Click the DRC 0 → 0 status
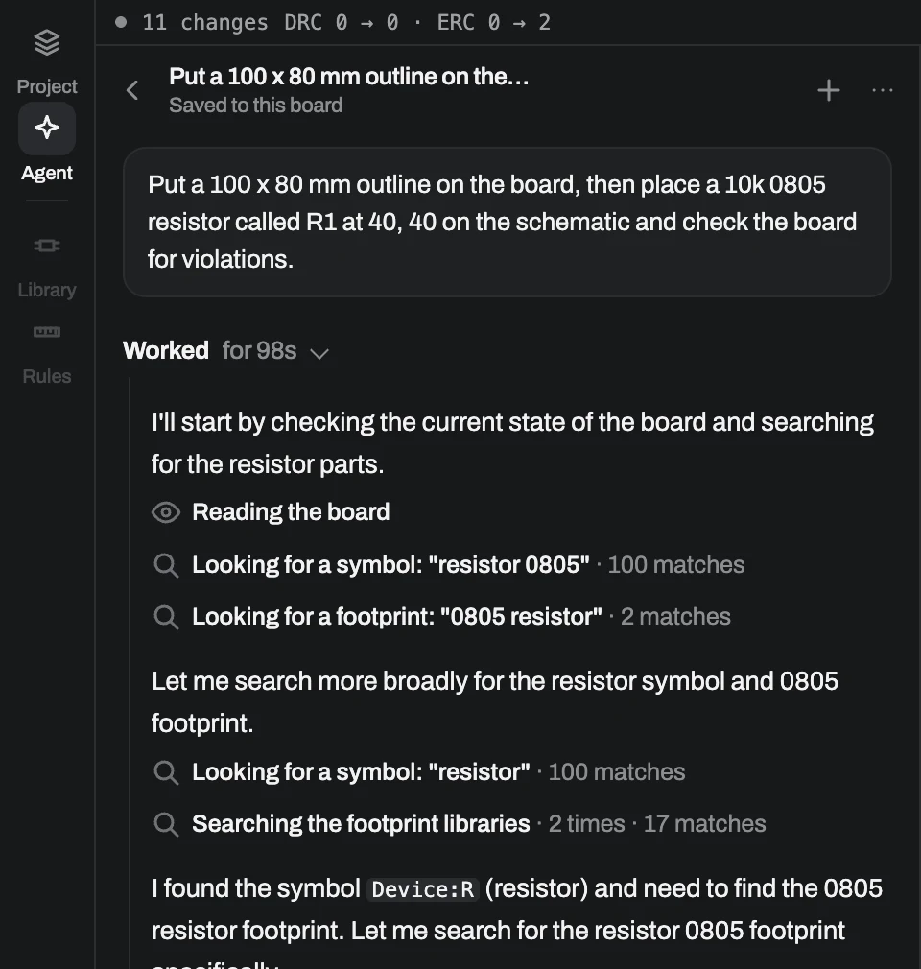921x969 pixels. pyautogui.click(x=342, y=23)
